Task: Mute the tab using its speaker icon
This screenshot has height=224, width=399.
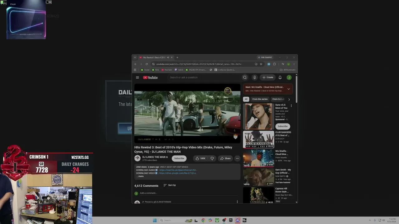Action: pyautogui.click(x=168, y=57)
